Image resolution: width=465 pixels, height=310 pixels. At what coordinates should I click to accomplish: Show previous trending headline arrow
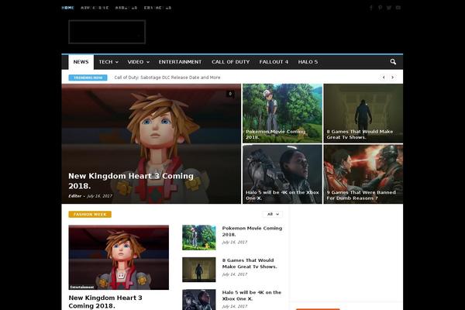pyautogui.click(x=384, y=77)
